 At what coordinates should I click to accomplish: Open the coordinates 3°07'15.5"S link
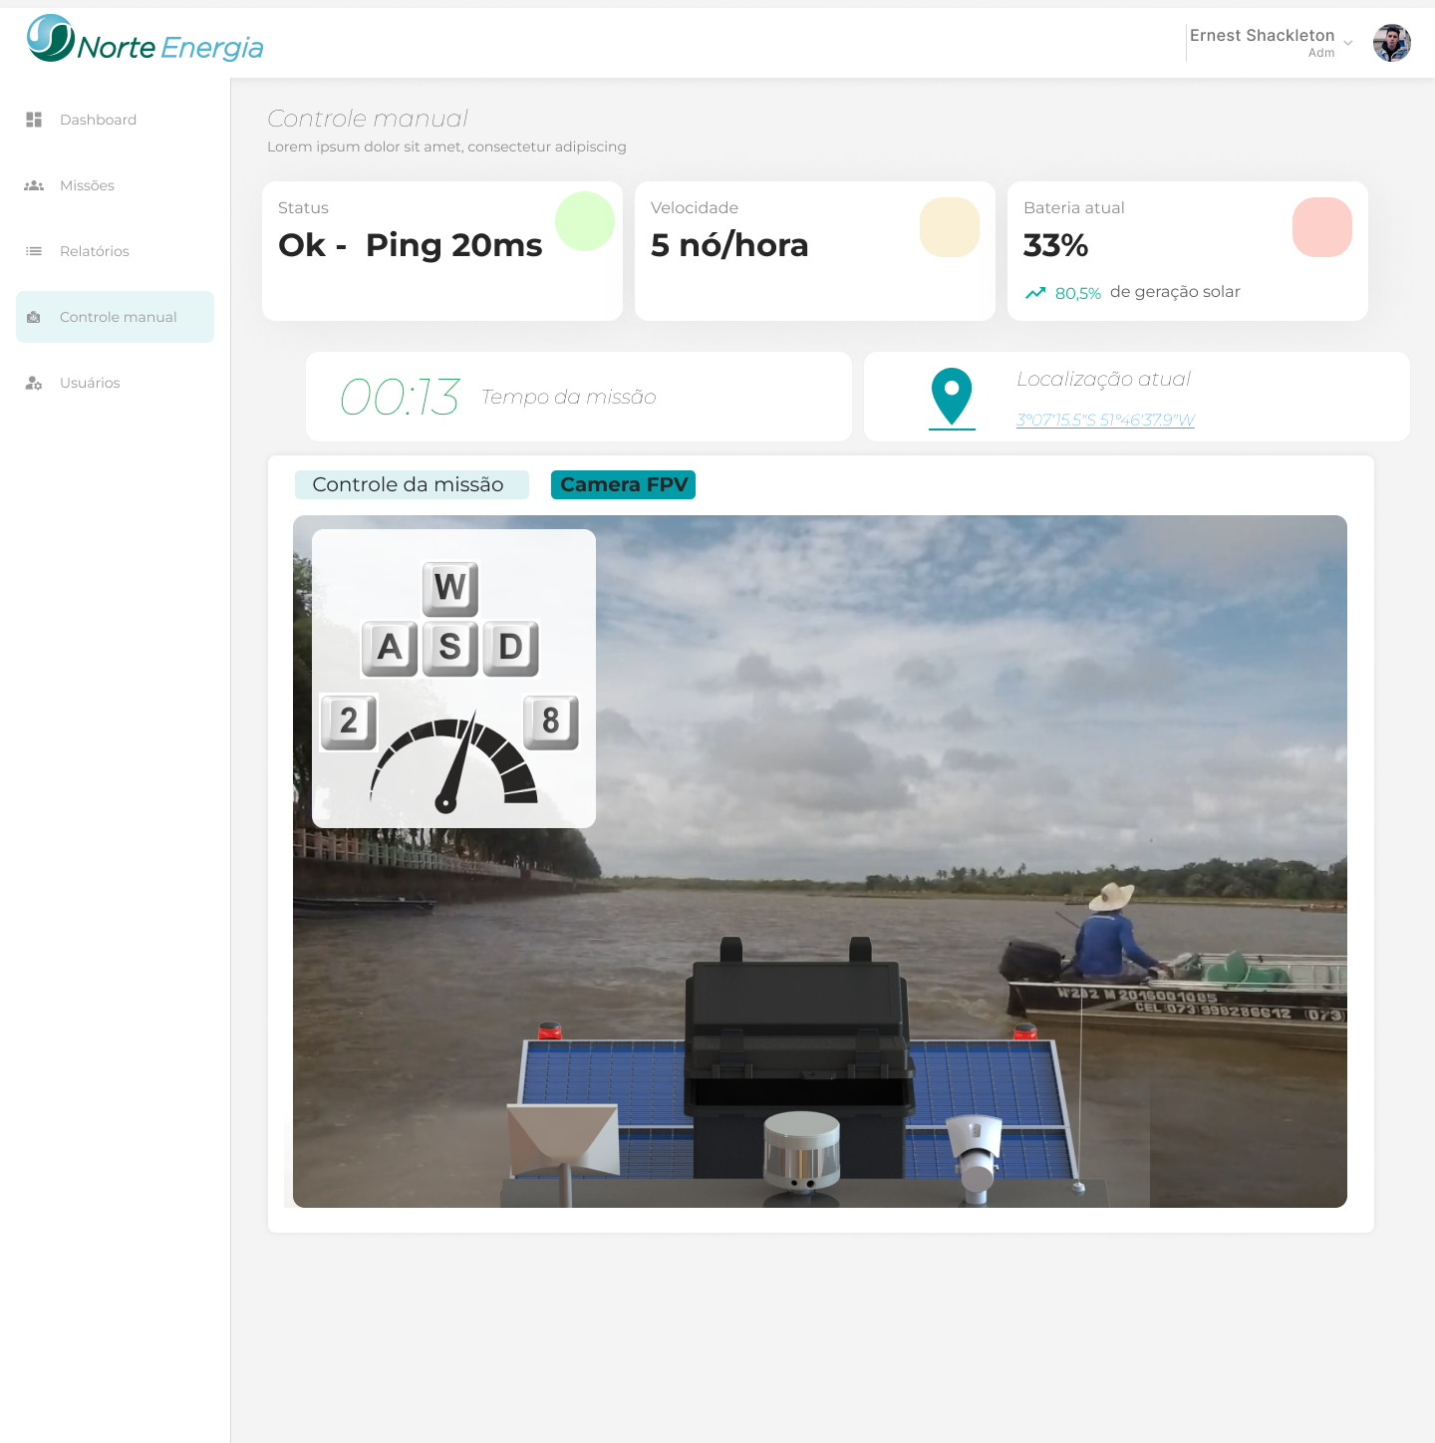[1105, 420]
